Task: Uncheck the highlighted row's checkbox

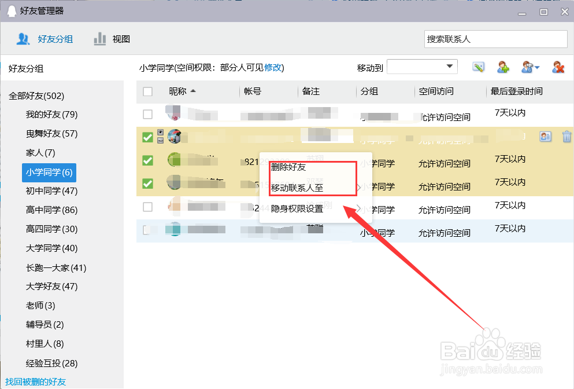Action: point(147,137)
